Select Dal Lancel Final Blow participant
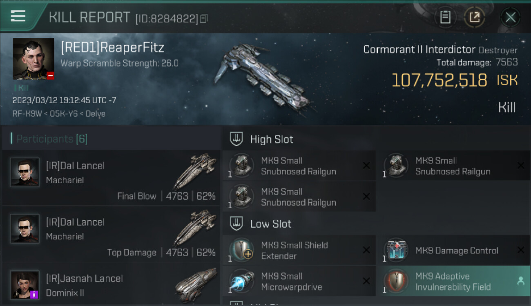Viewport: 531px width, 306px height. [x=111, y=178]
